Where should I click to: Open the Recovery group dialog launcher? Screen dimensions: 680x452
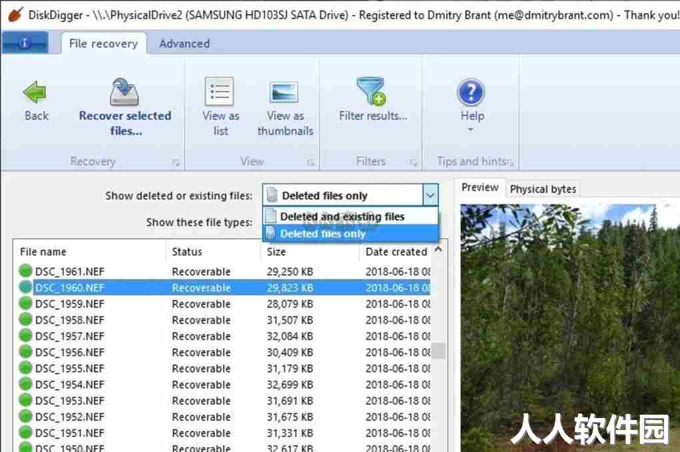175,163
